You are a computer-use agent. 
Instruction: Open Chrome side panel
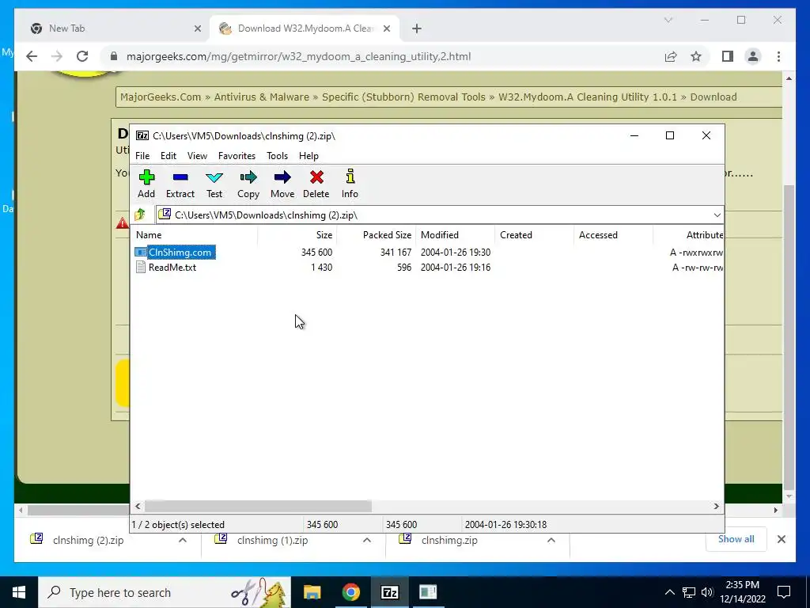point(728,56)
